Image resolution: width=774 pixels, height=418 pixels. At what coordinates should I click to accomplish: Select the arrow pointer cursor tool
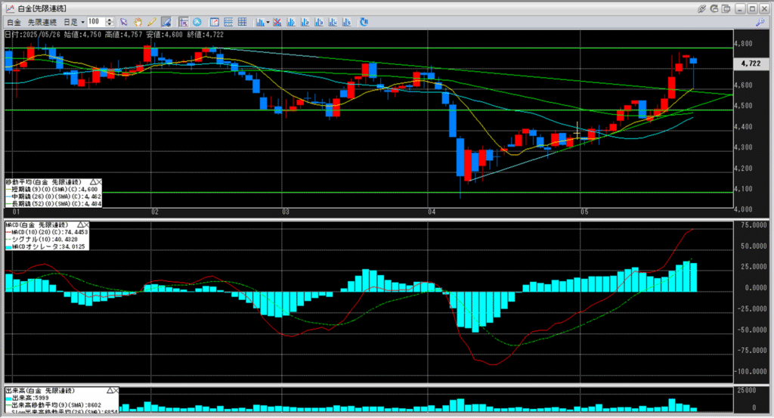point(125,22)
